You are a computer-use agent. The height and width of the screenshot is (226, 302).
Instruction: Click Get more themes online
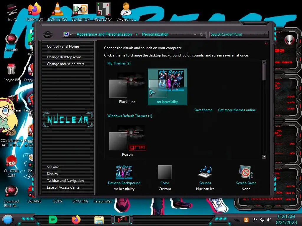pyautogui.click(x=237, y=110)
